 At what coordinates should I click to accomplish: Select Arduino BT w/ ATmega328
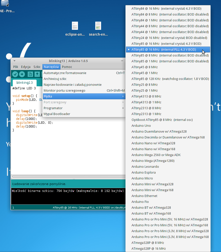pos(168,208)
